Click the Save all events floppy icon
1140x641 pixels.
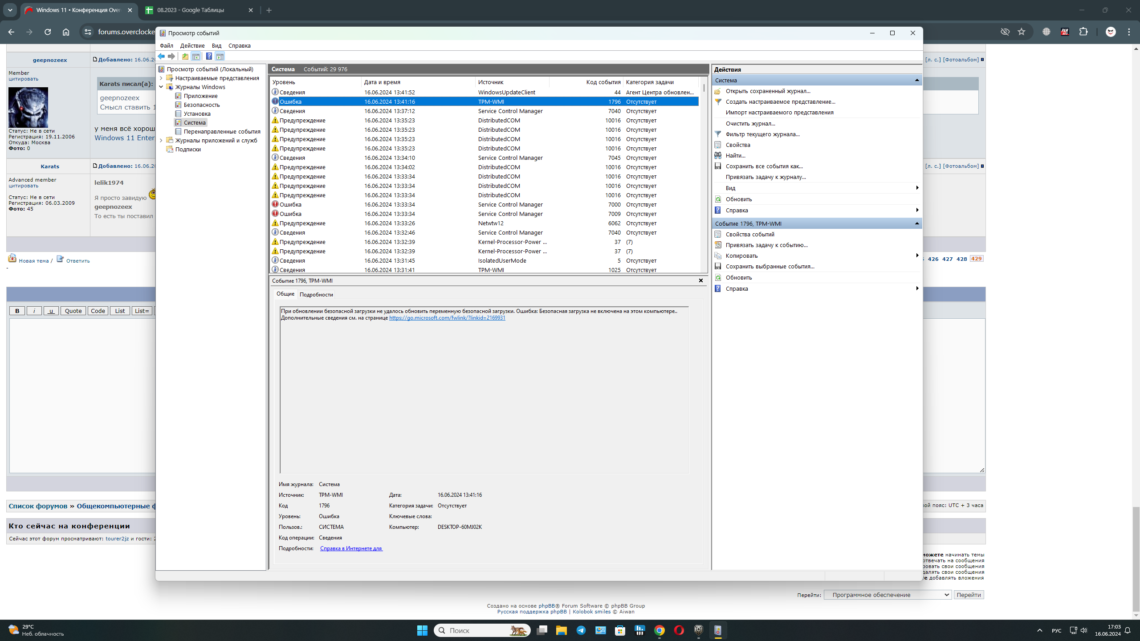pos(718,166)
